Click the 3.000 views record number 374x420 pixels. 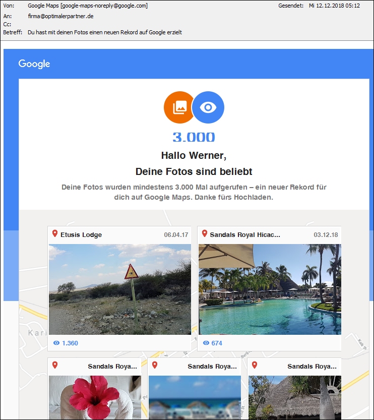pos(194,137)
